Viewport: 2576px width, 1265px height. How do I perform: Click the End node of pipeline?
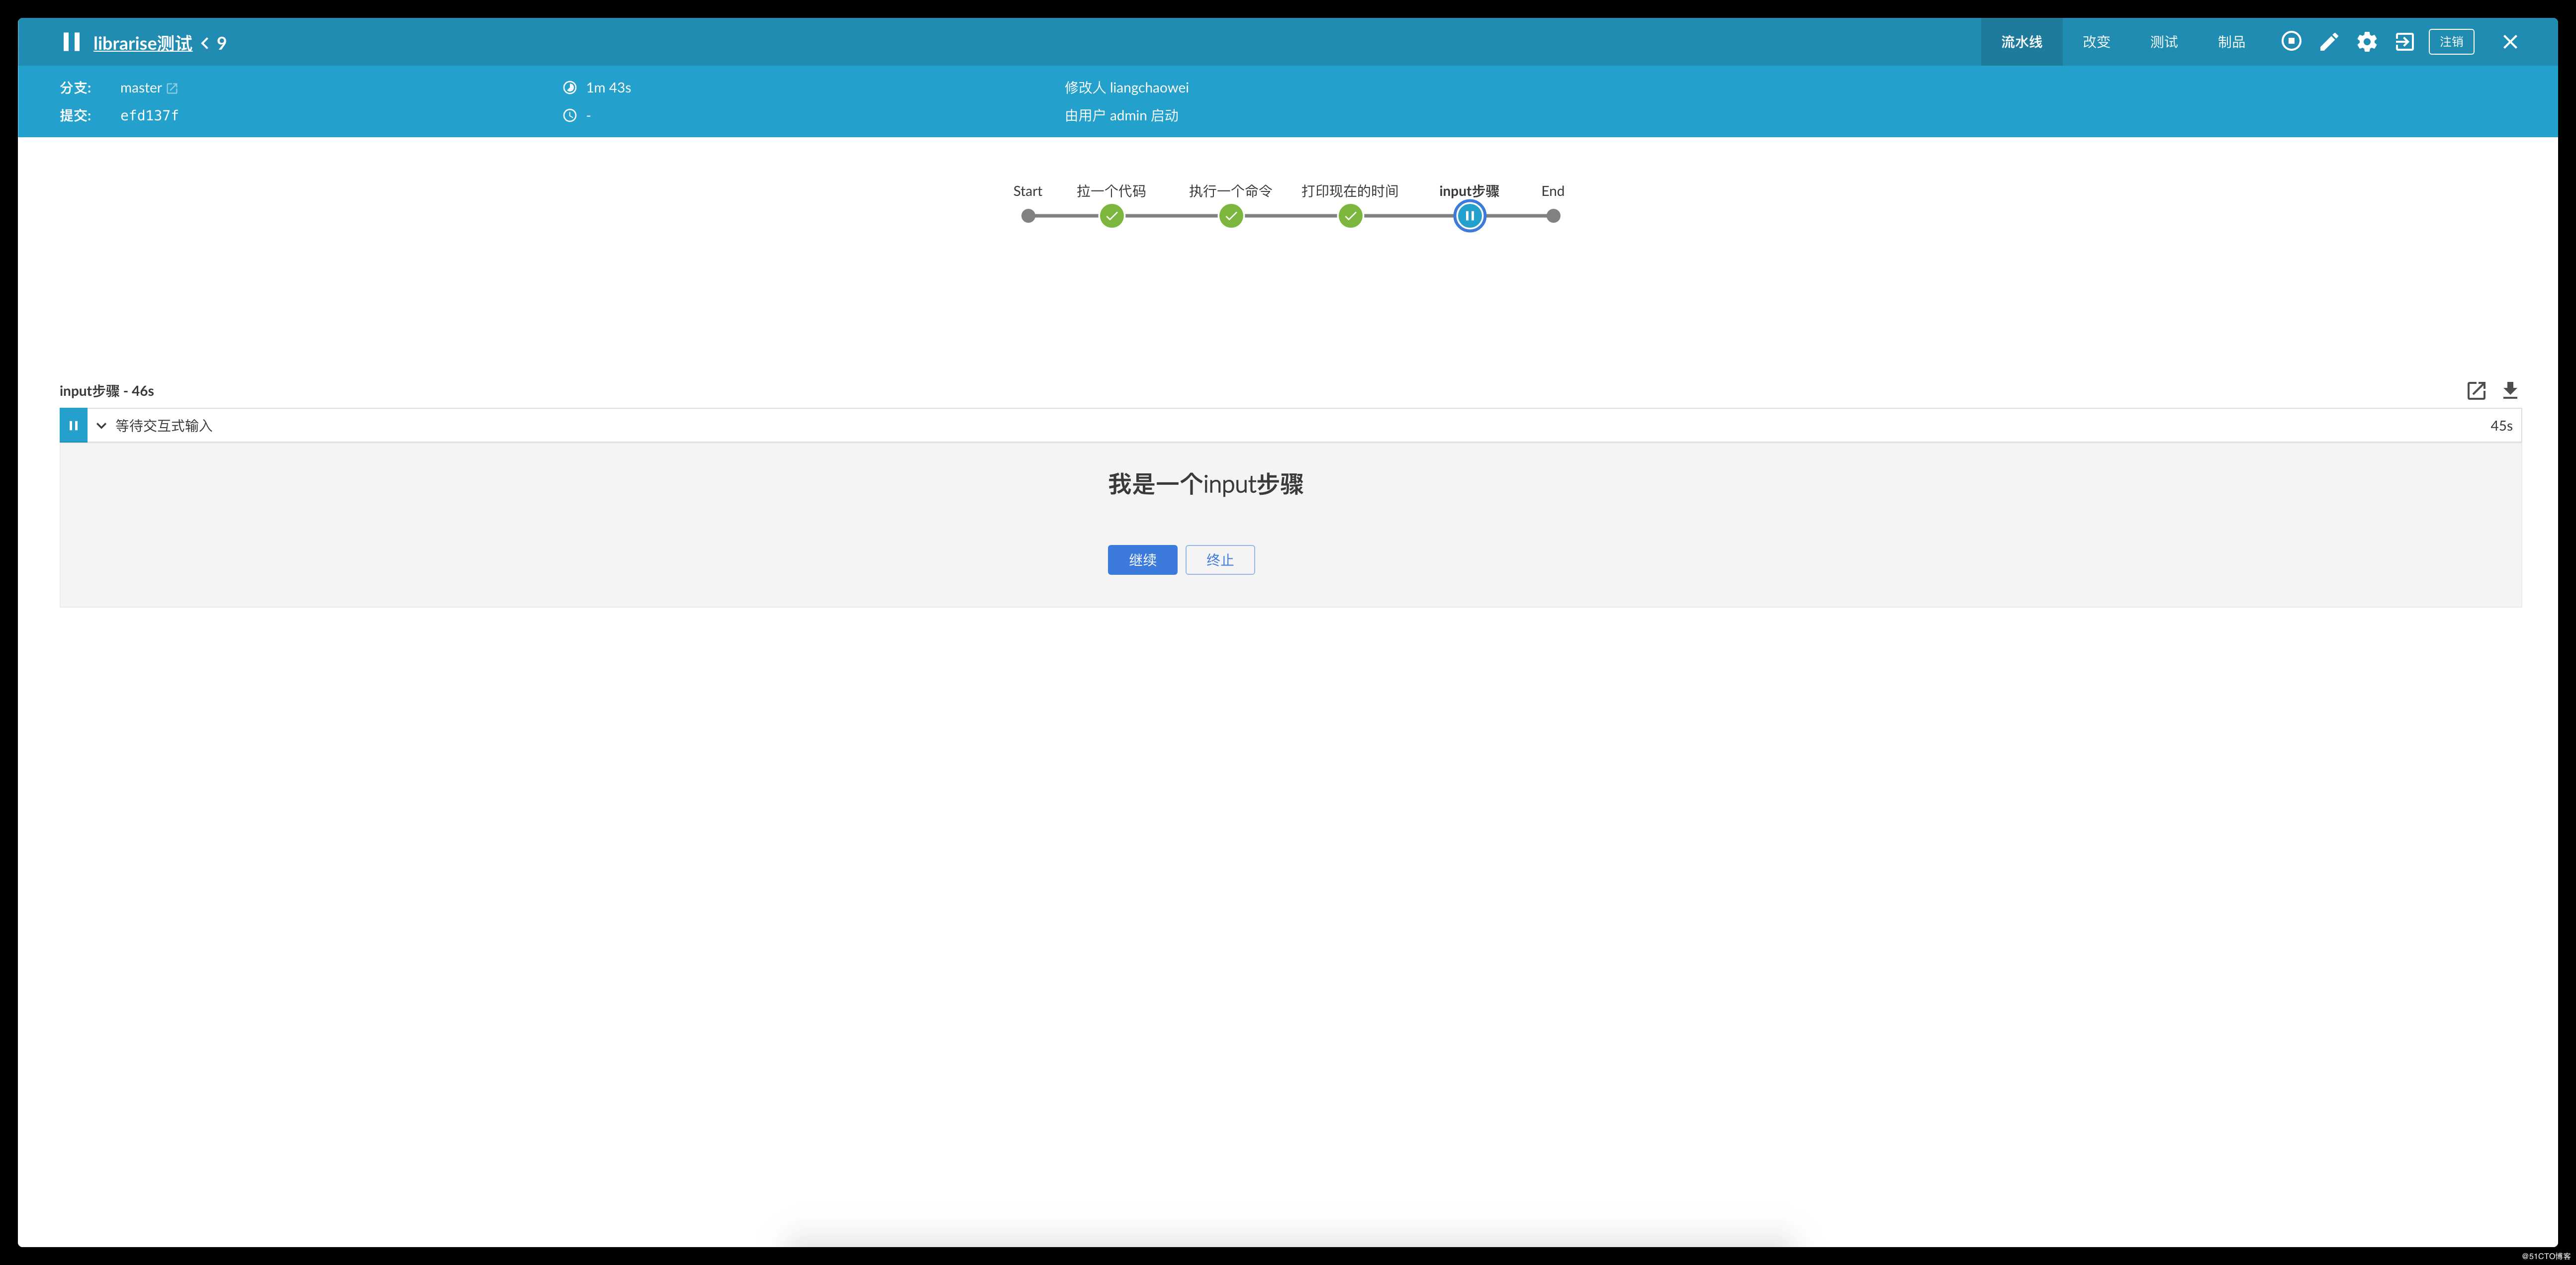1552,215
